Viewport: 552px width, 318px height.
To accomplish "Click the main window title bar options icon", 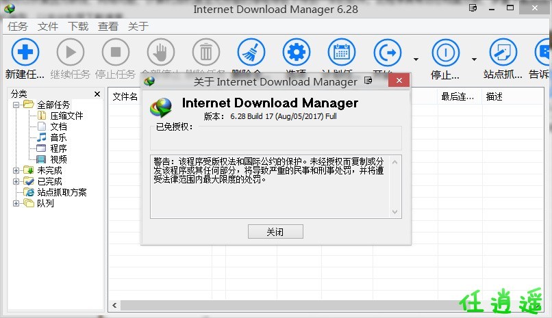I will [473, 8].
